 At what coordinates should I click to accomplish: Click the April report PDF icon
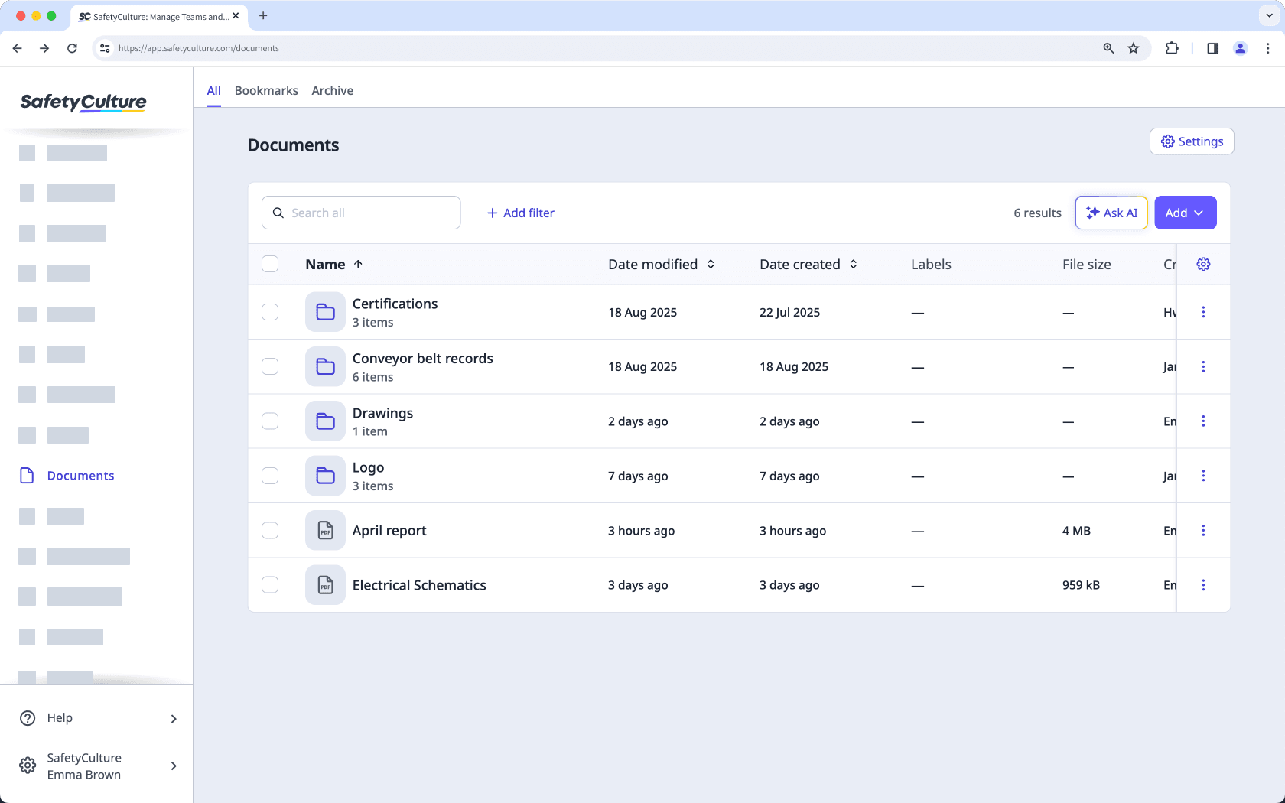[x=325, y=531]
